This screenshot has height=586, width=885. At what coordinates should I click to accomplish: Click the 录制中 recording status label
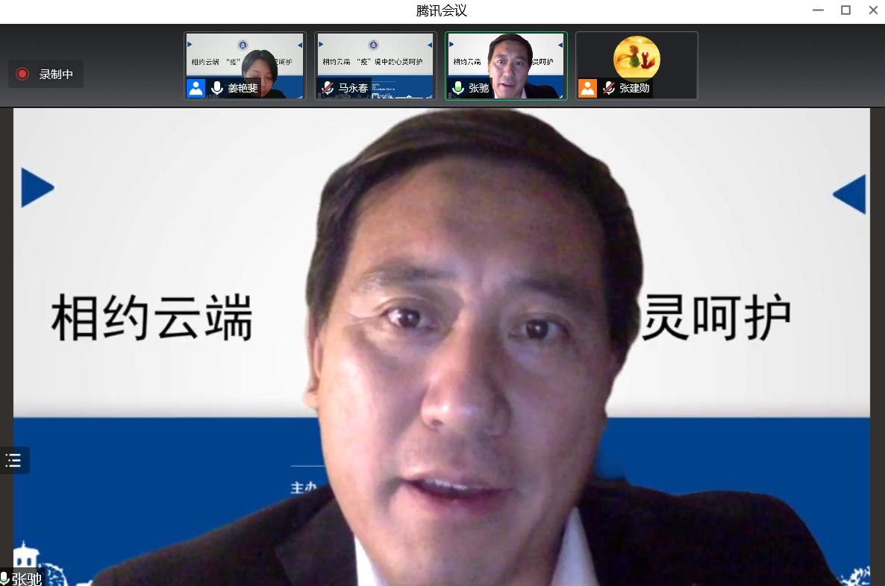point(56,74)
